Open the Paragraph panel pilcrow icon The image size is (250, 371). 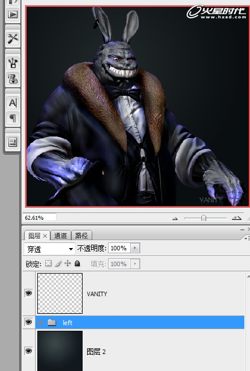pyautogui.click(x=12, y=118)
